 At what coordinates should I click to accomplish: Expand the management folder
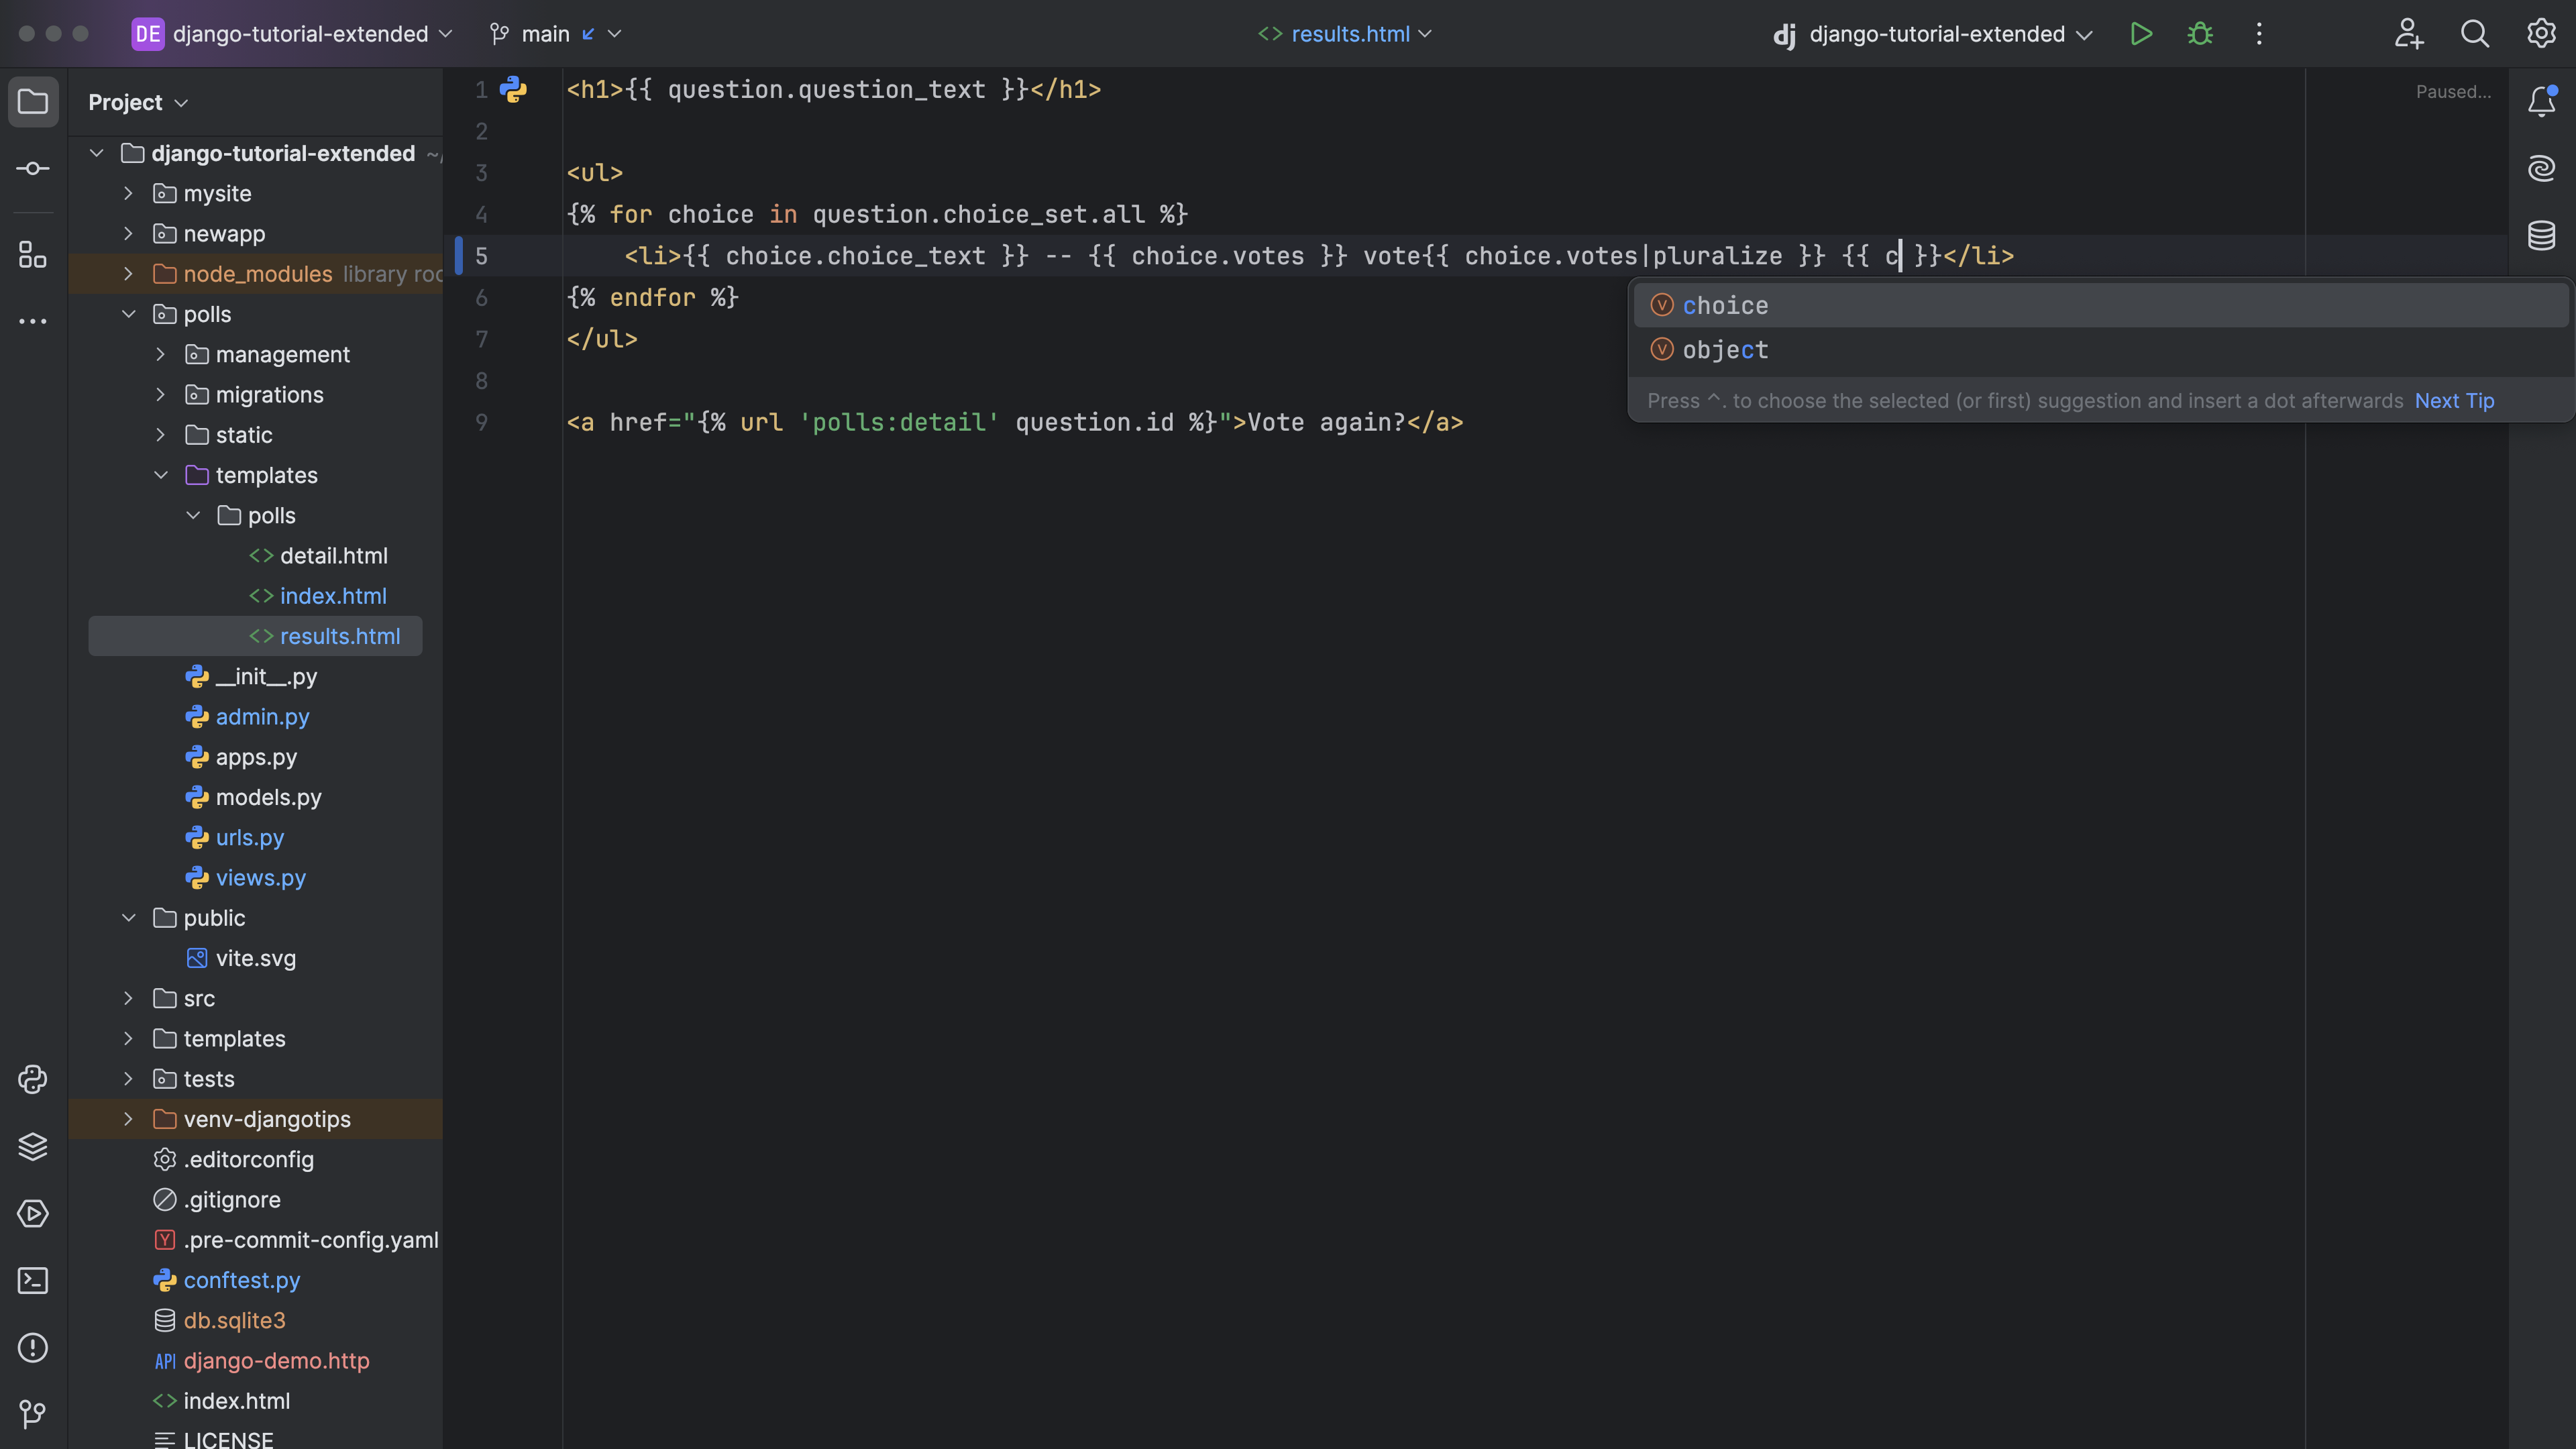[161, 354]
